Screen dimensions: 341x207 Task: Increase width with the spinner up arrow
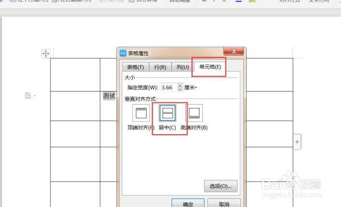click(x=180, y=85)
